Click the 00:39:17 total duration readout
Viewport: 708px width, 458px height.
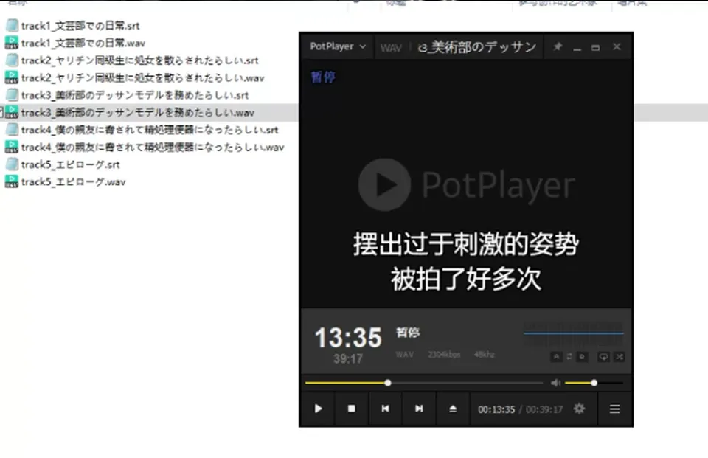point(544,409)
